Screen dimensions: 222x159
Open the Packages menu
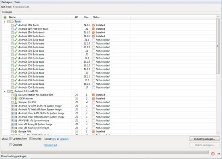point(6,2)
